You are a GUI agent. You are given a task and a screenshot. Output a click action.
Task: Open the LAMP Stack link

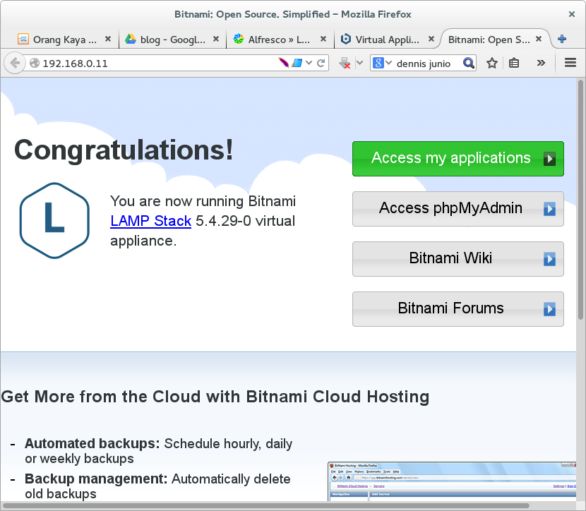tap(150, 221)
